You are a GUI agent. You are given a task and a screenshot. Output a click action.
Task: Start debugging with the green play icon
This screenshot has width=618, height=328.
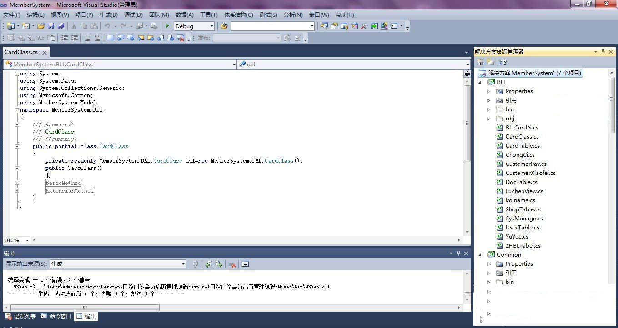tap(167, 26)
